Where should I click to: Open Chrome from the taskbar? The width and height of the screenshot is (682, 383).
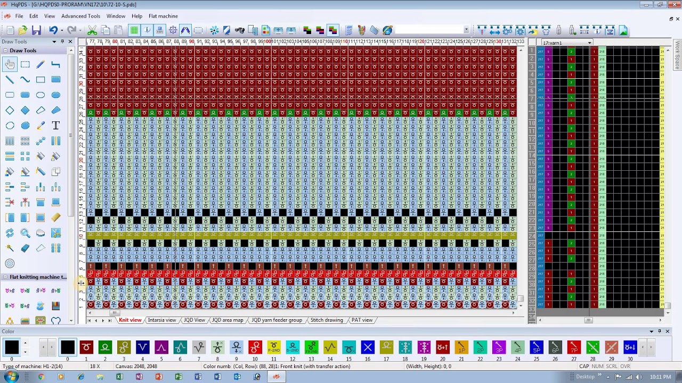pyautogui.click(x=41, y=377)
